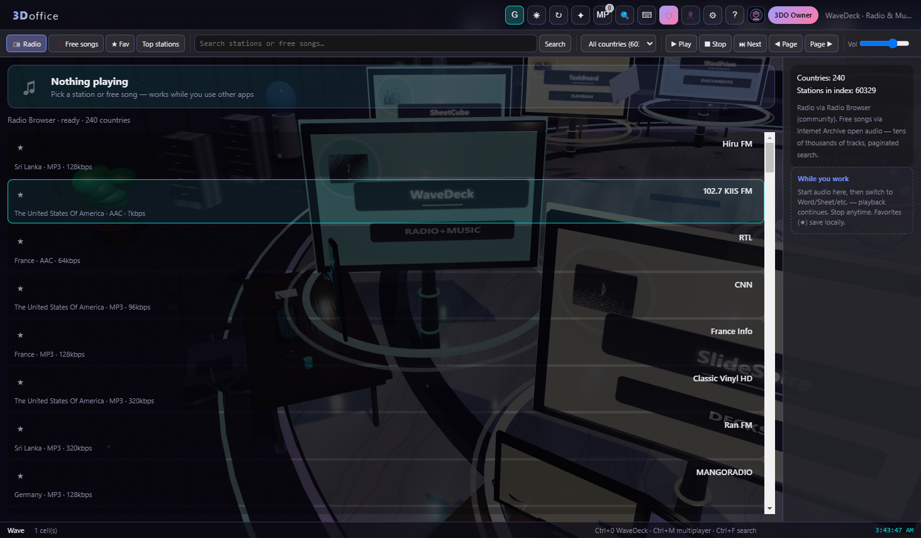Select the RTL station name

tap(745, 238)
